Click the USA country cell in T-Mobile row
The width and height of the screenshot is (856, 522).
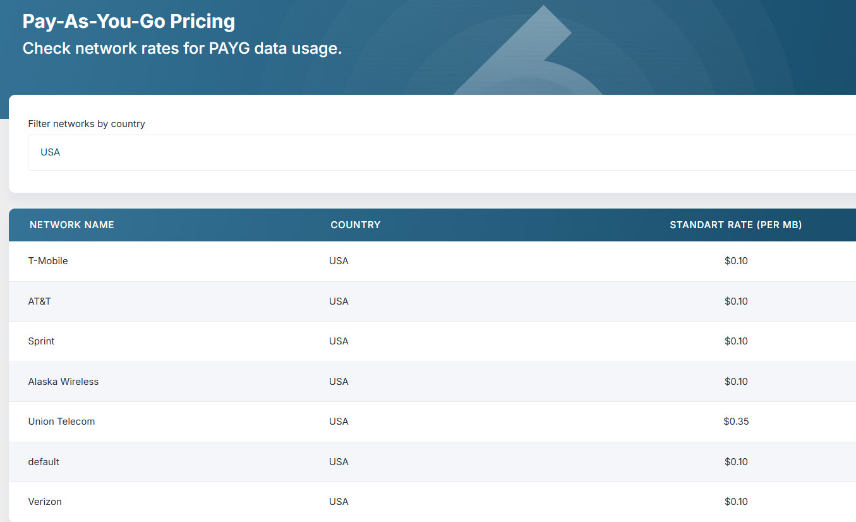339,261
